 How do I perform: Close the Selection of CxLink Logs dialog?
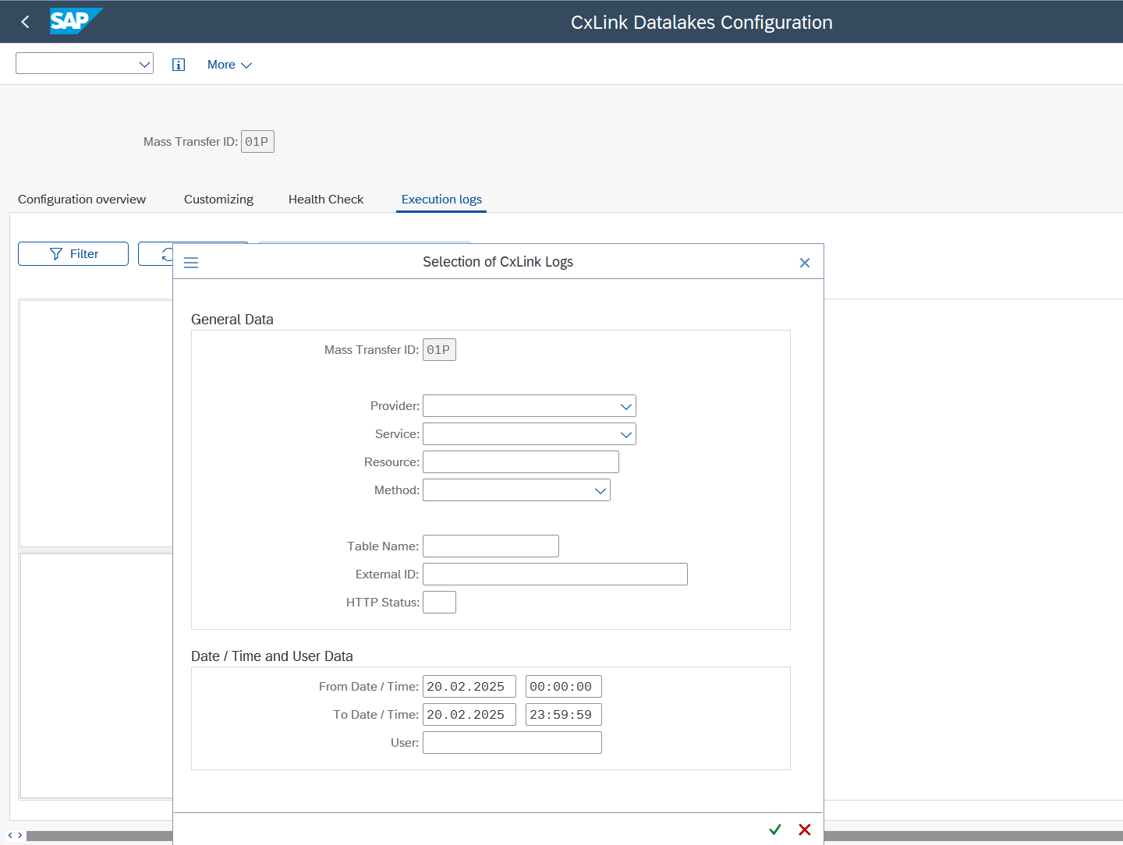(805, 263)
